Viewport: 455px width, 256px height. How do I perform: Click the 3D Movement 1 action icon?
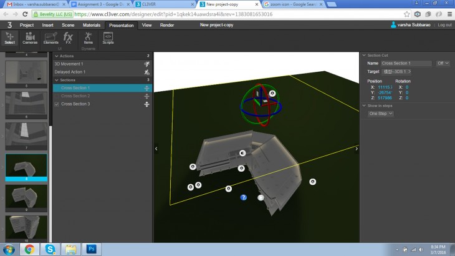[146, 64]
